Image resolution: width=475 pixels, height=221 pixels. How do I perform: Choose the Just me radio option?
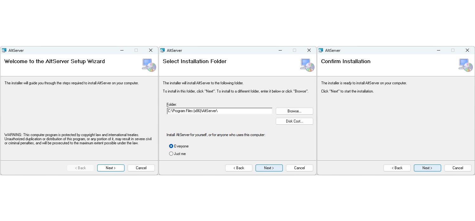click(171, 154)
